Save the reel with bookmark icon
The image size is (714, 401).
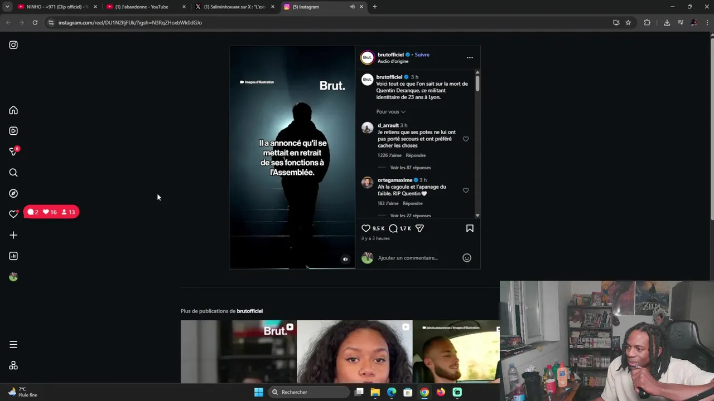click(470, 228)
